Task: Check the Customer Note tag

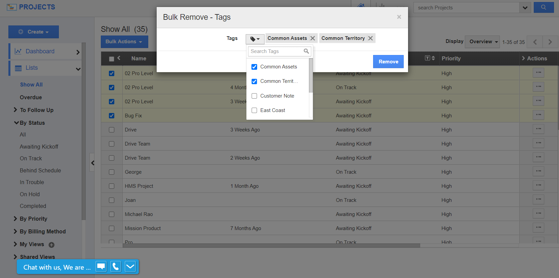Action: [x=254, y=96]
